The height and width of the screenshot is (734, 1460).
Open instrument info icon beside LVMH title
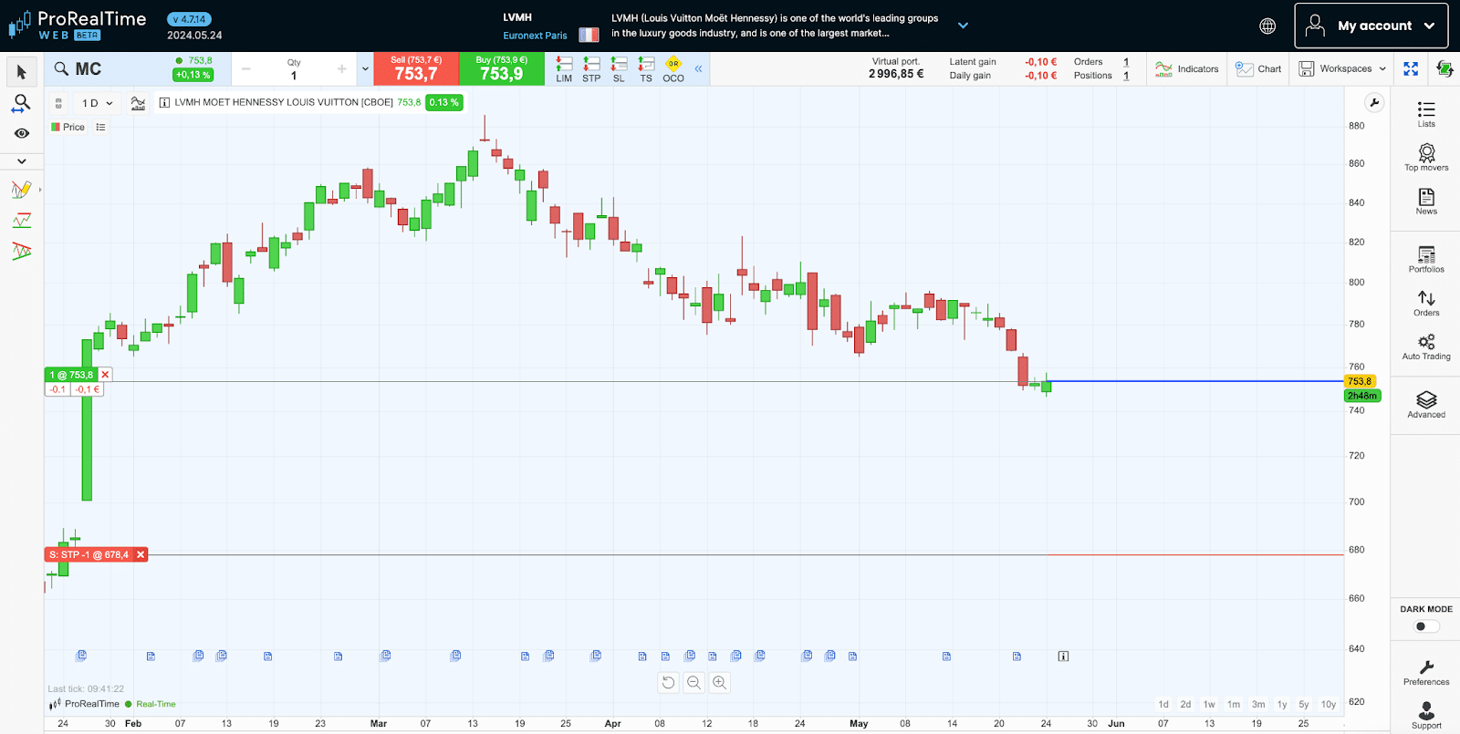pos(164,103)
